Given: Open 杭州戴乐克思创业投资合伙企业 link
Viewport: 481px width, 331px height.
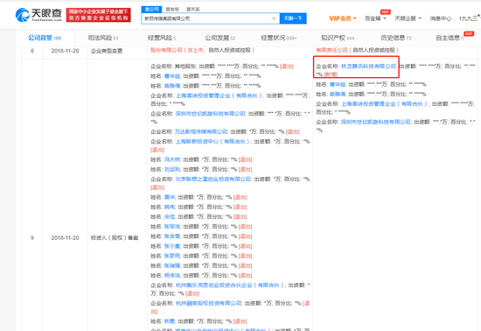Looking at the screenshot, I should (230, 285).
